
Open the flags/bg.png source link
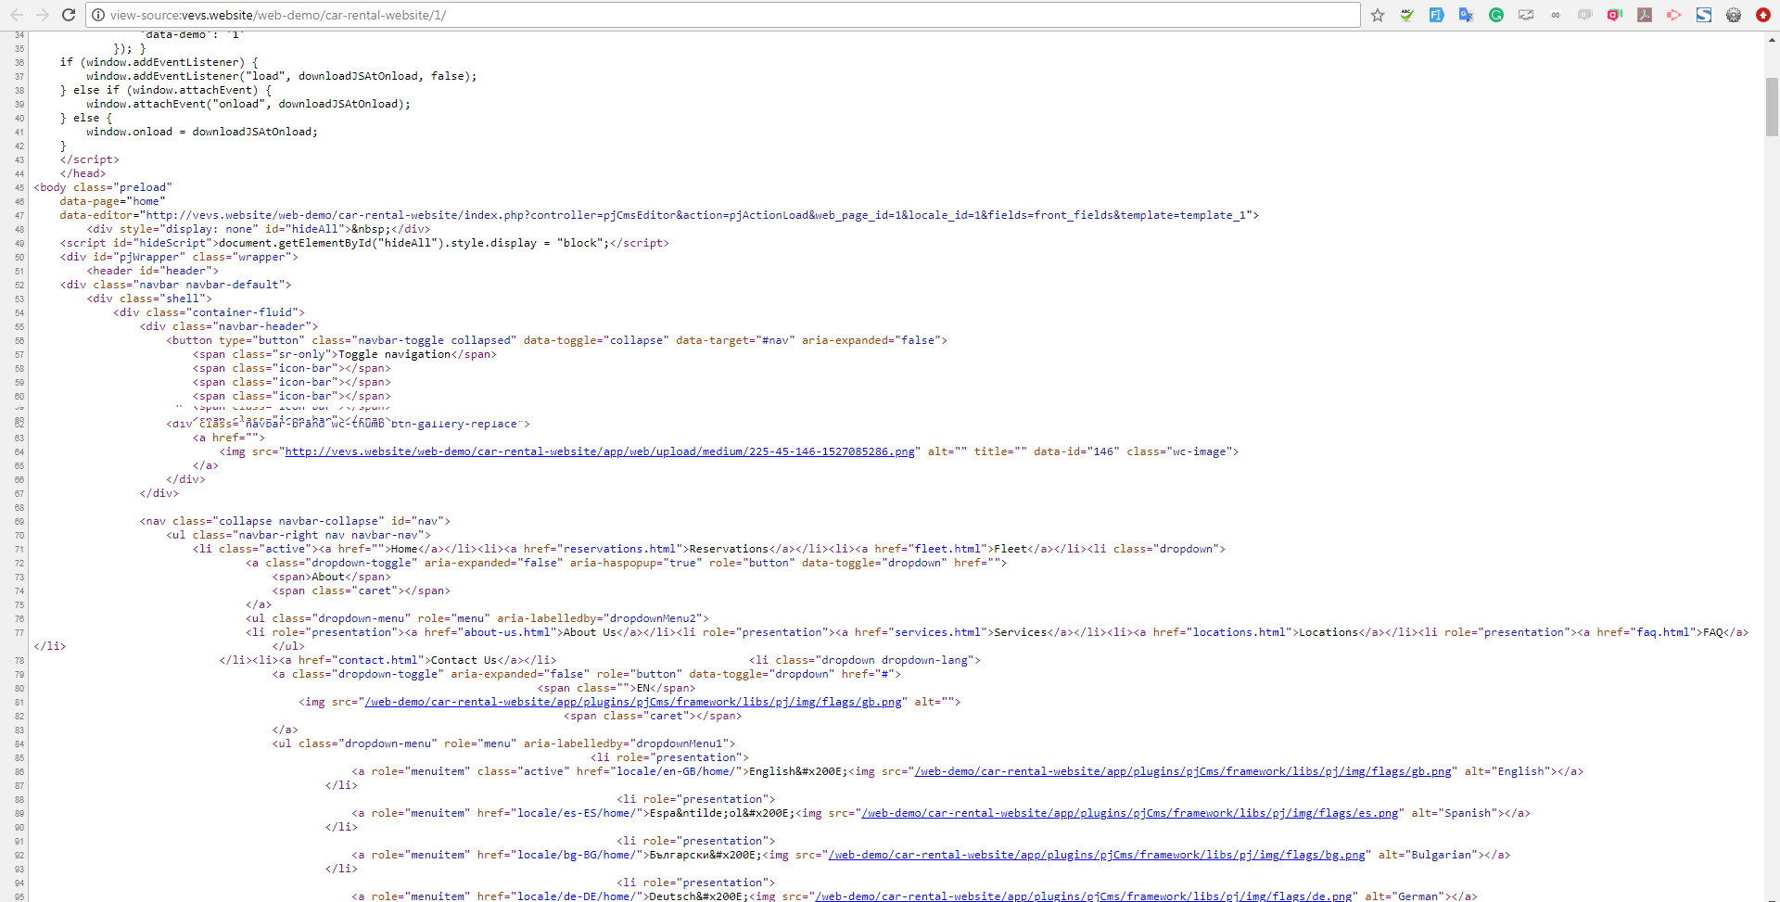click(1096, 855)
